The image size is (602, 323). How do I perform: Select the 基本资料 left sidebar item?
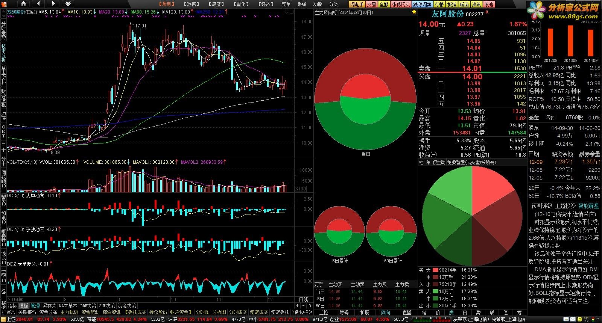tap(3, 75)
